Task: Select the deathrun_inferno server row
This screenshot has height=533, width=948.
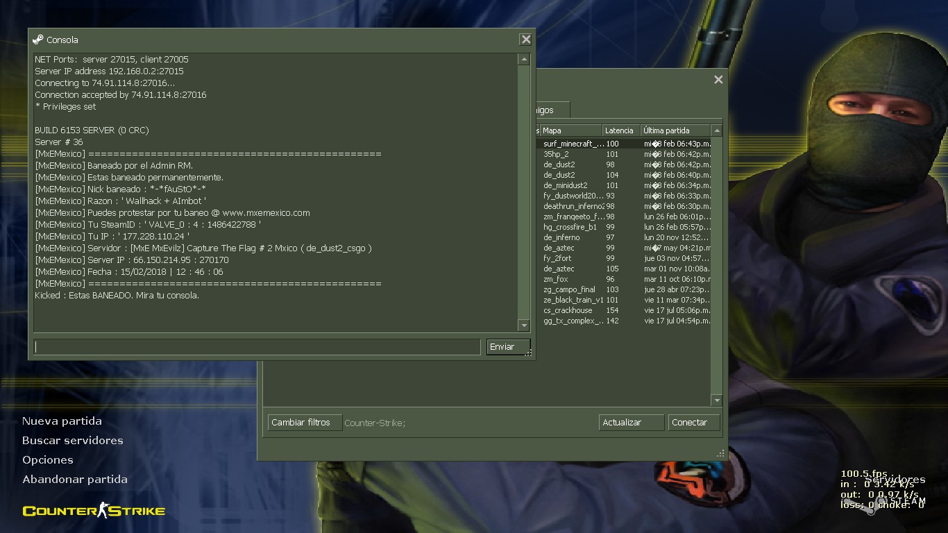Action: (x=624, y=206)
